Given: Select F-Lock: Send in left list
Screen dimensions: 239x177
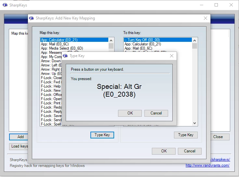Looking at the screenshot, I should (x=51, y=120).
